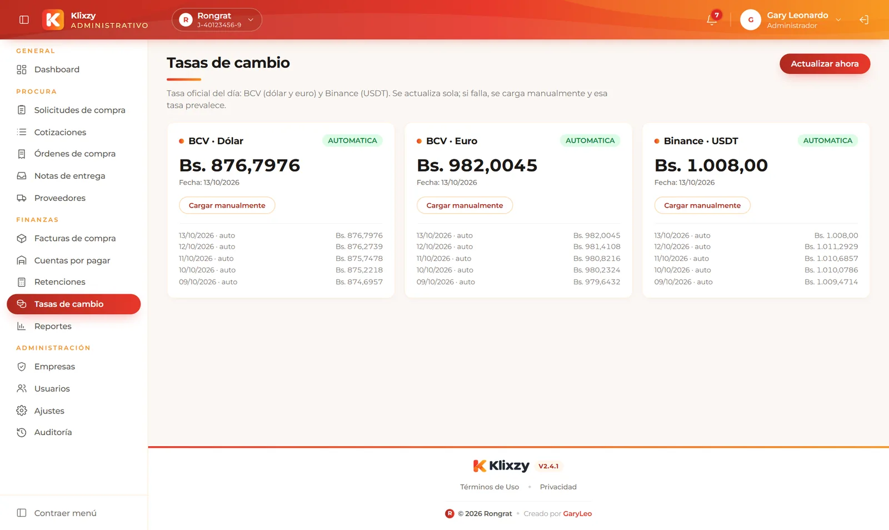Open the Usuarios menu item
Screen dimensions: 889x530
[73, 388]
